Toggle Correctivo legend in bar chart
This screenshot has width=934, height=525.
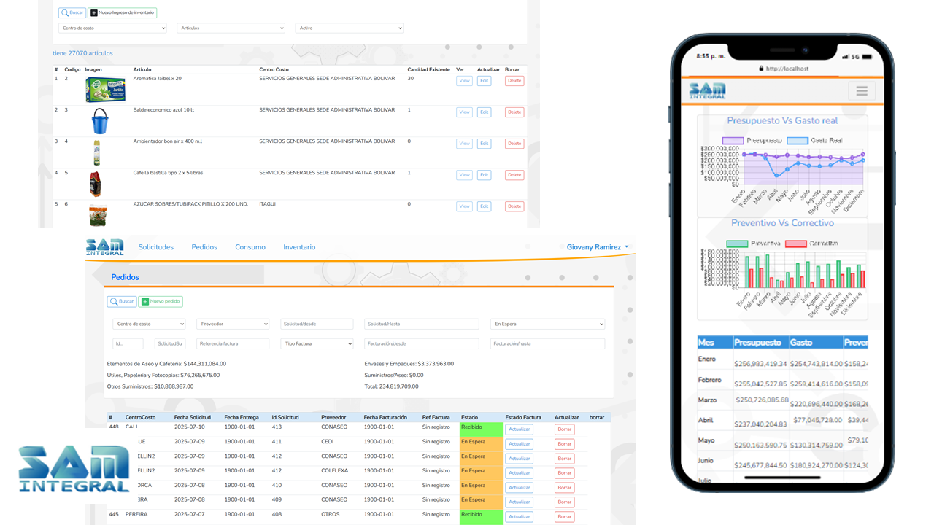tap(795, 244)
